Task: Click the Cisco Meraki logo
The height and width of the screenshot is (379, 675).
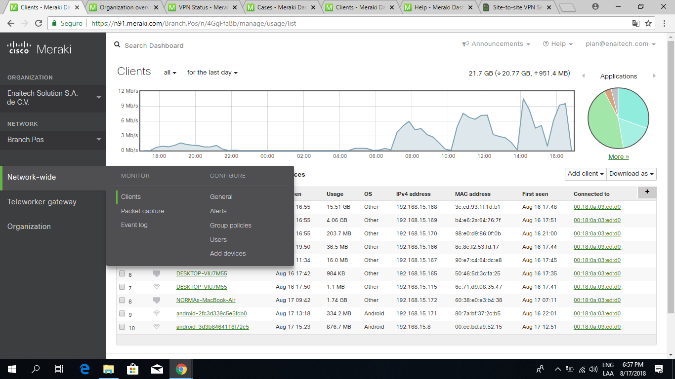Action: (x=40, y=49)
